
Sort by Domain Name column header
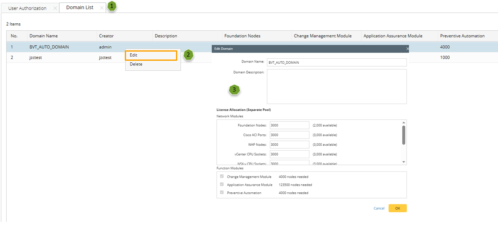(44, 36)
